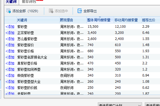Sort by 展现理由 column header
Screen dimensions: 160x106
(73, 20)
